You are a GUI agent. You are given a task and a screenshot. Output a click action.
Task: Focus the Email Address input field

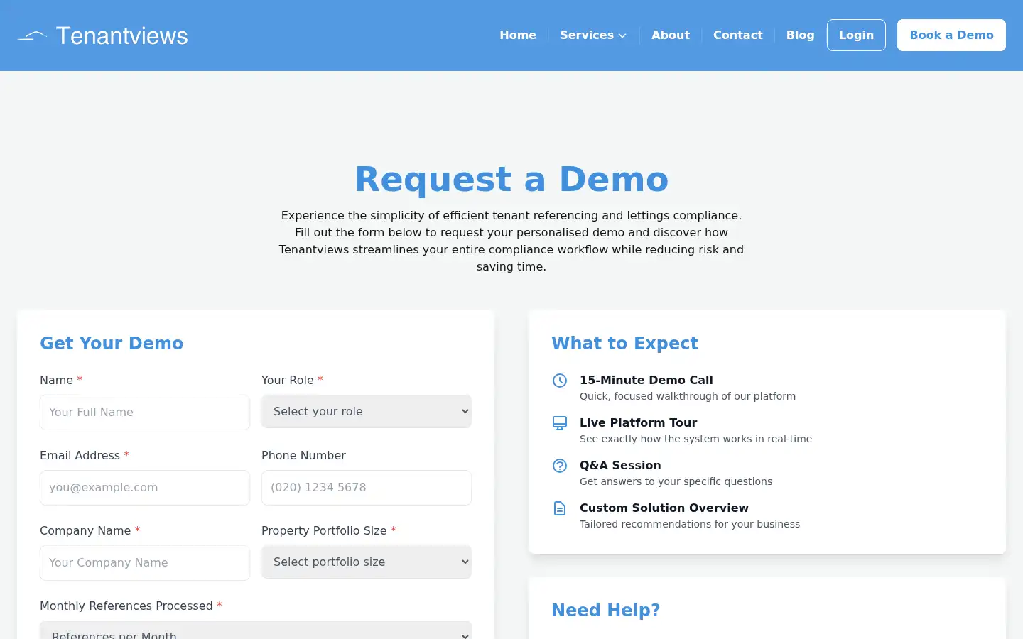145,488
